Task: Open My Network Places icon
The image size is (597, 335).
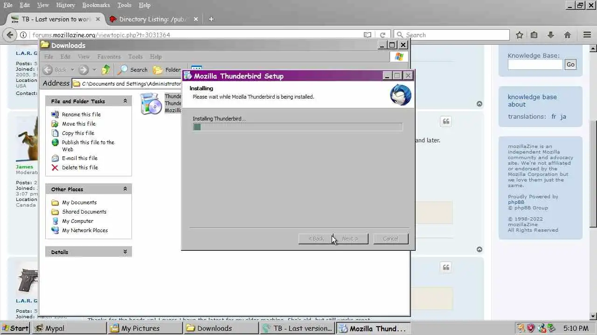Action: (x=55, y=230)
